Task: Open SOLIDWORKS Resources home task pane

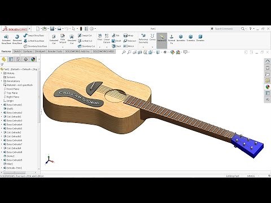Action: coord(268,61)
